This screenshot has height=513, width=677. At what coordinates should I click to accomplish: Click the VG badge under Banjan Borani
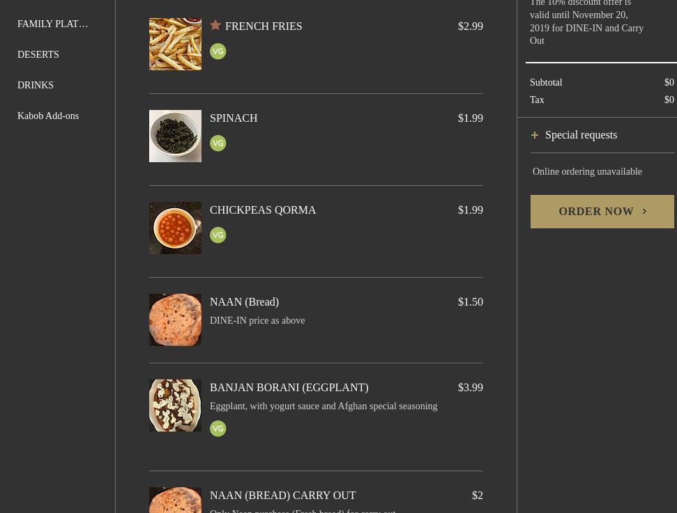[218, 429]
